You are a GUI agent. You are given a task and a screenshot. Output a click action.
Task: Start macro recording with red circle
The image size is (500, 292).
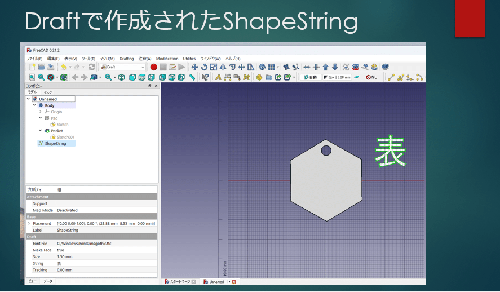(x=154, y=67)
